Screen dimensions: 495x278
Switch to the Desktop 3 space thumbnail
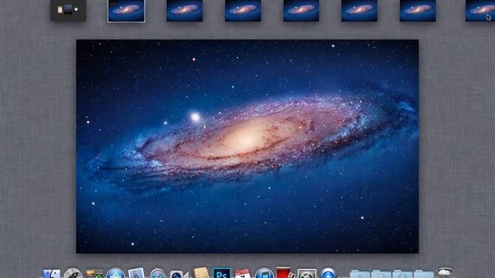coord(243,11)
